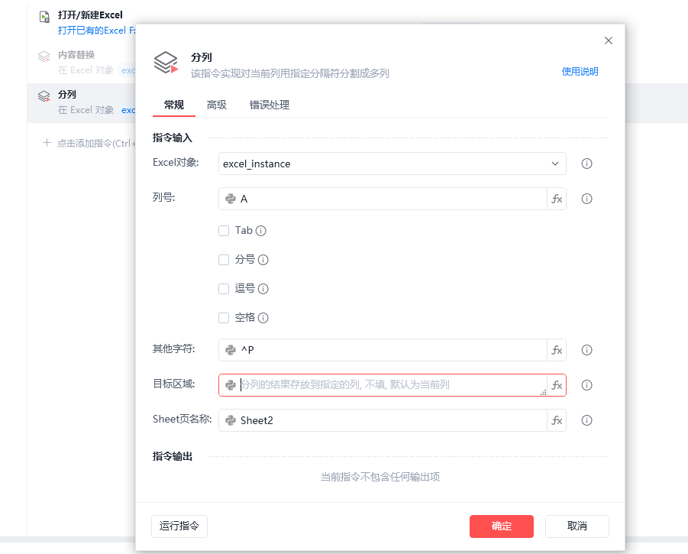Click info icon next to Excel对象 field
688x554 pixels.
coord(586,164)
